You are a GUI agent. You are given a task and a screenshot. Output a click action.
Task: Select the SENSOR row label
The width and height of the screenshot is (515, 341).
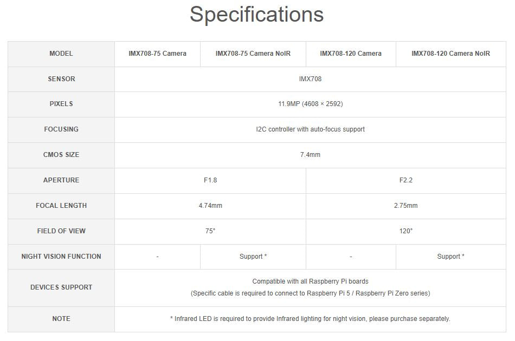[61, 79]
